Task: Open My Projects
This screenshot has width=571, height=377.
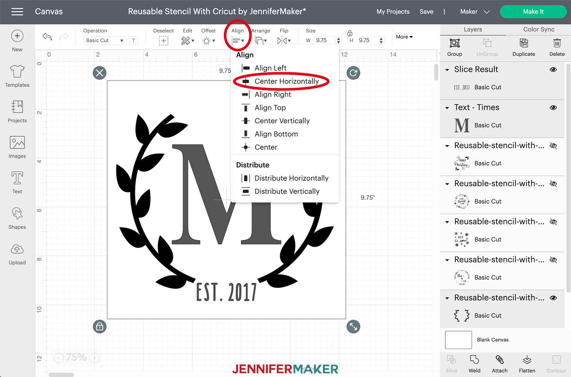Action: (393, 12)
